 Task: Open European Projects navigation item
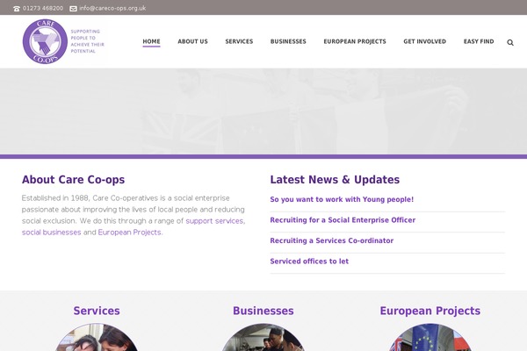click(355, 41)
